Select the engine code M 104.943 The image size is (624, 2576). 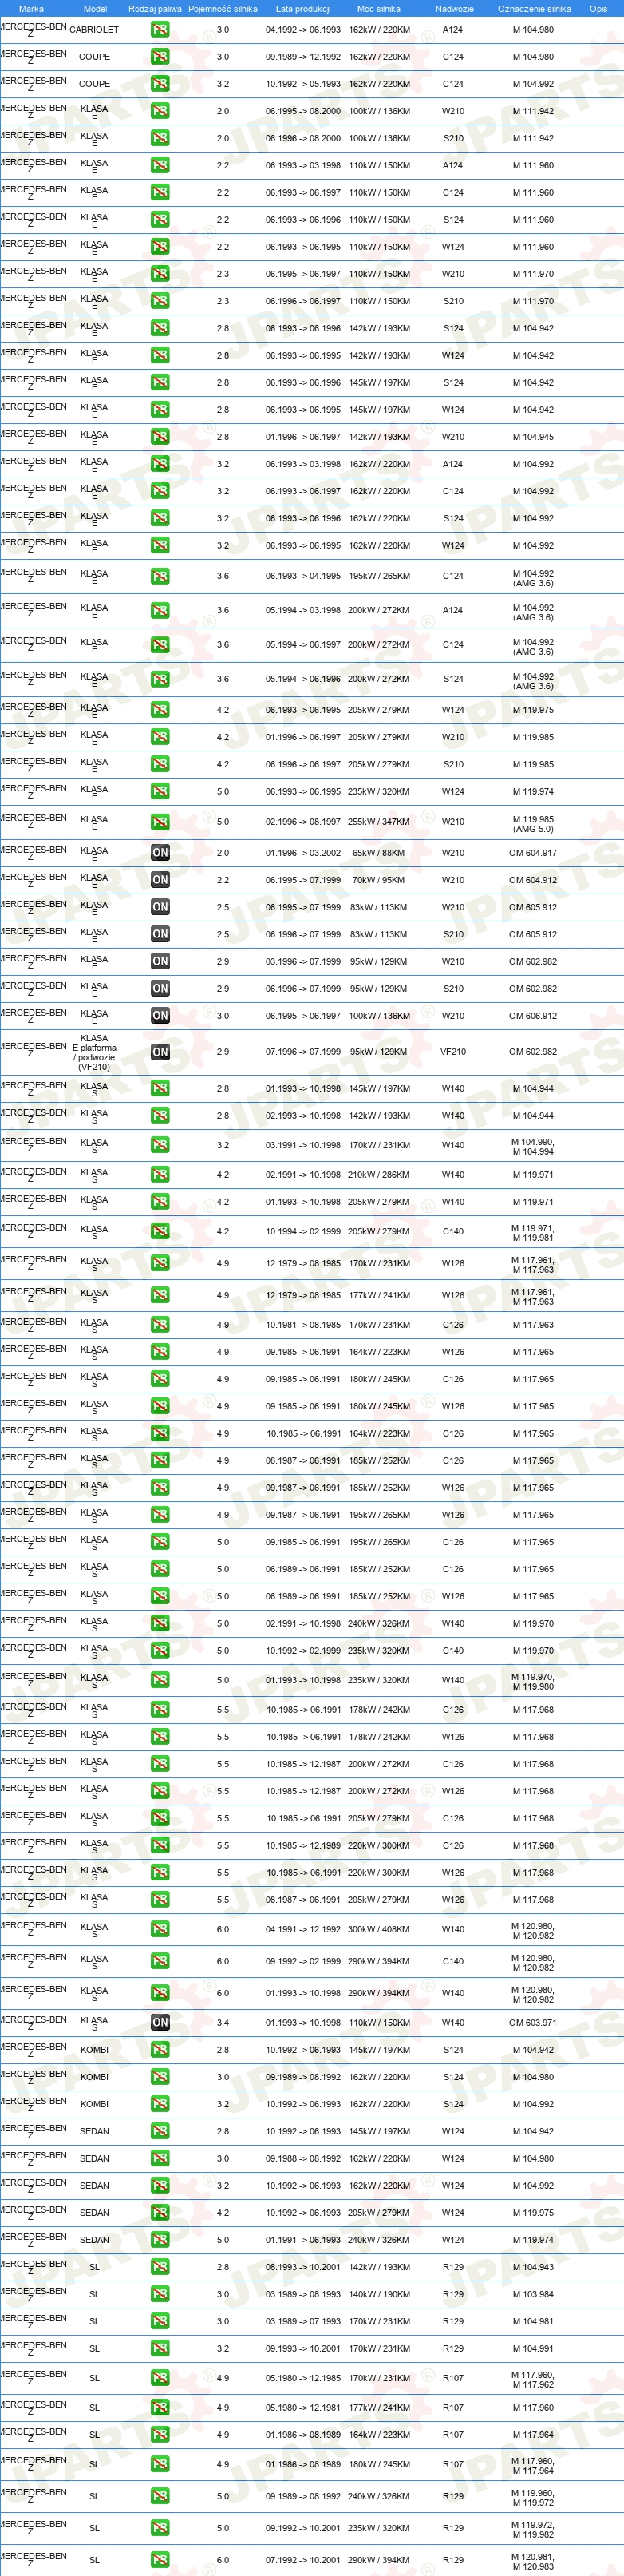tap(533, 2267)
